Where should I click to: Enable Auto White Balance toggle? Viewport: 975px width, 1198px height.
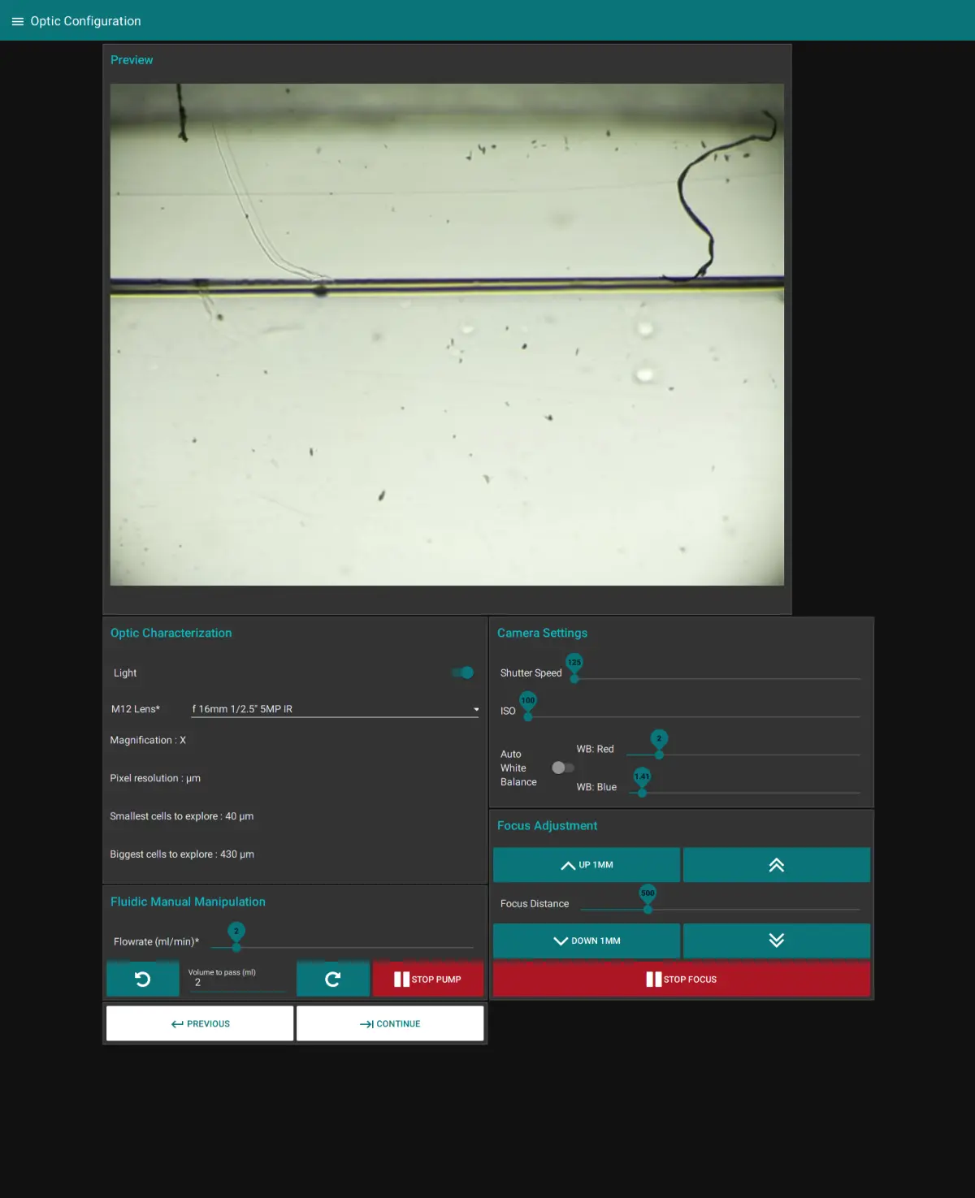pos(562,768)
